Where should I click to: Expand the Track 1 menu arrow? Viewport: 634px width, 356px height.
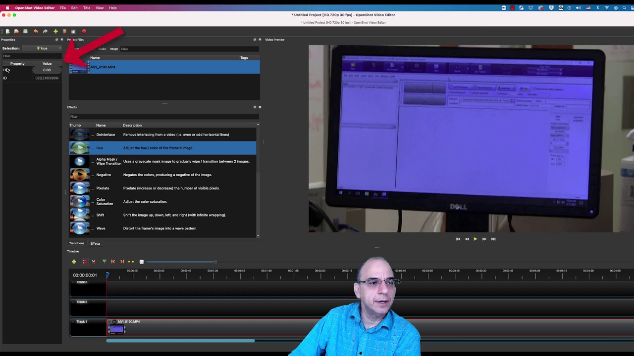coord(73,322)
